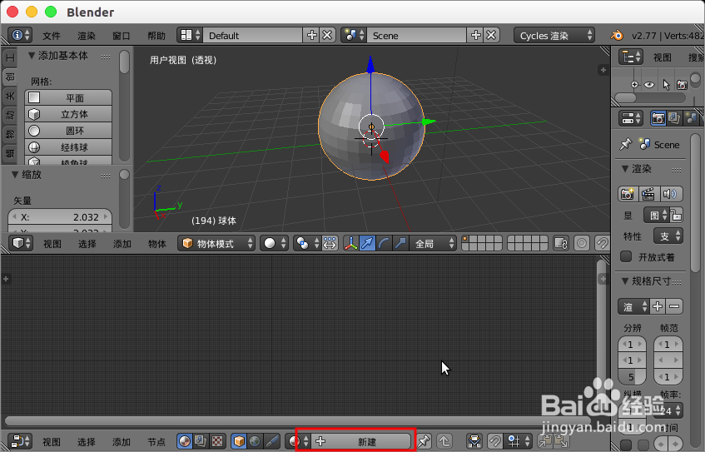Paste nodes from clipboard
Screen dimensions: 705x452
pyautogui.click(x=562, y=442)
